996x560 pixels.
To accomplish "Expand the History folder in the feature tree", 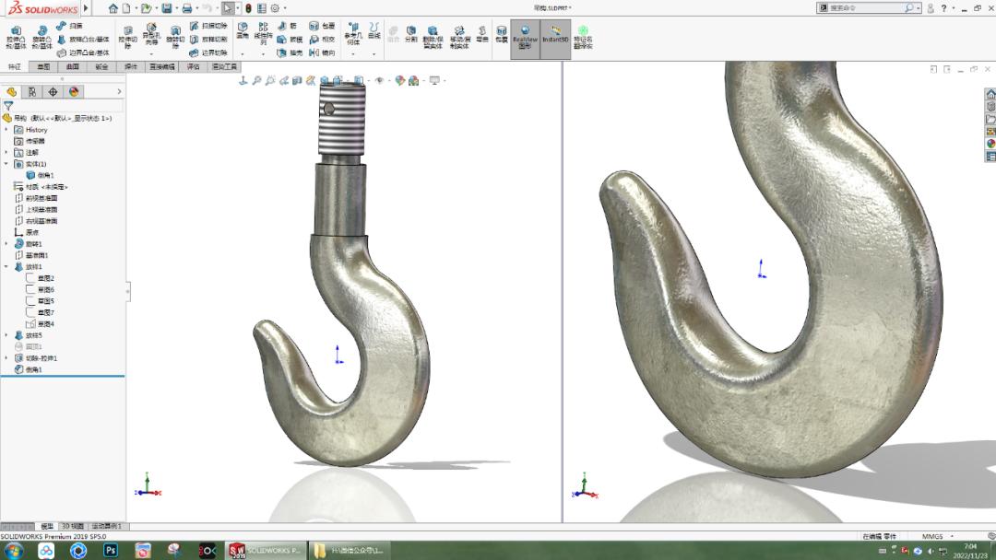I will [6, 130].
